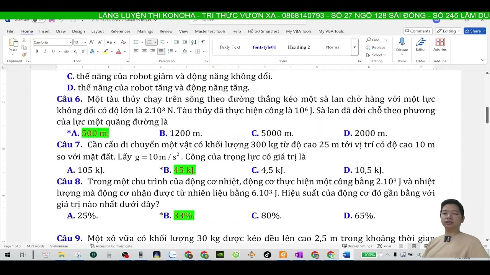Image resolution: width=490 pixels, height=275 pixels.
Task: Apply subscript formatting
Action: point(75,52)
